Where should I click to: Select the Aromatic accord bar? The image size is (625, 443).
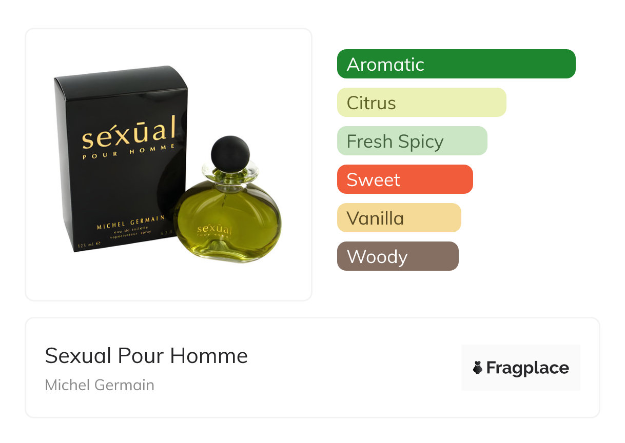pos(456,64)
